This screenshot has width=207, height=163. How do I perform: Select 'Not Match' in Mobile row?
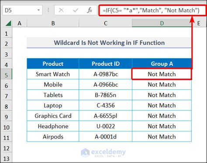pyautogui.click(x=162, y=85)
